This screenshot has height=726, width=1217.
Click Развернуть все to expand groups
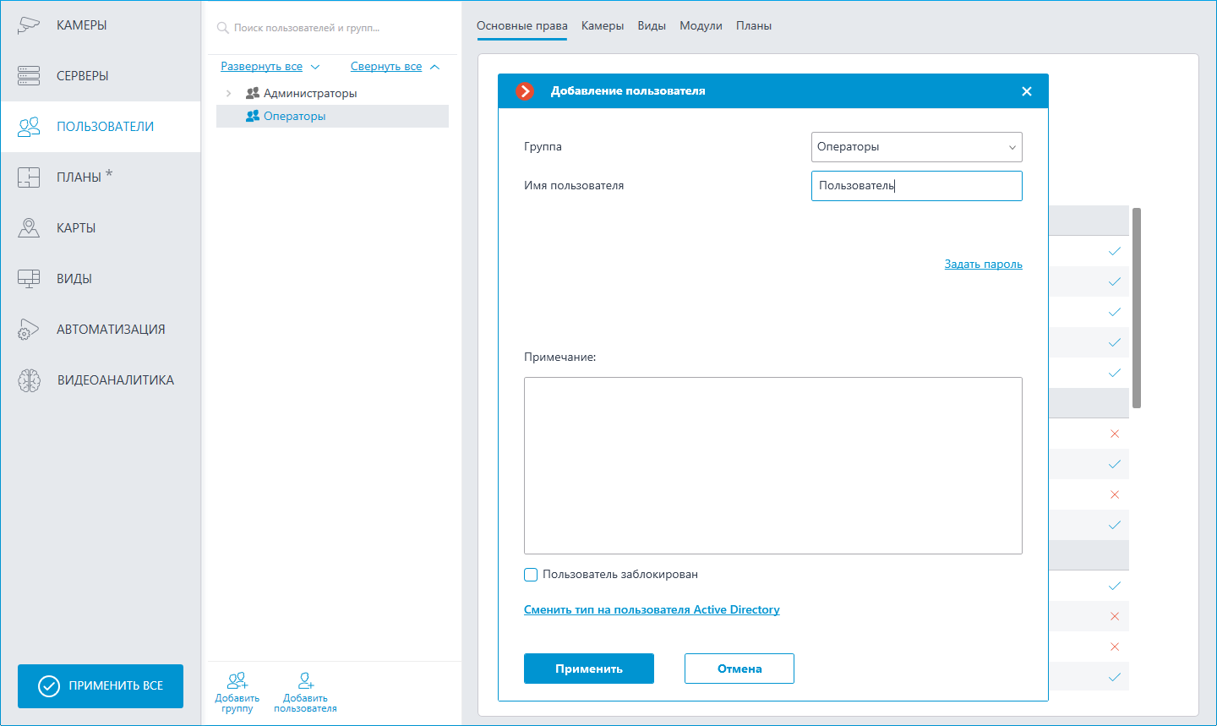pos(261,67)
